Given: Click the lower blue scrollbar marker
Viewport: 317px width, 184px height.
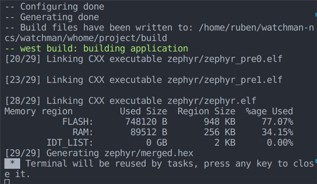Looking at the screenshot, I should (x=316, y=161).
